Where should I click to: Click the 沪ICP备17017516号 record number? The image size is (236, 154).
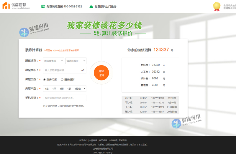pyautogui.click(x=103, y=153)
